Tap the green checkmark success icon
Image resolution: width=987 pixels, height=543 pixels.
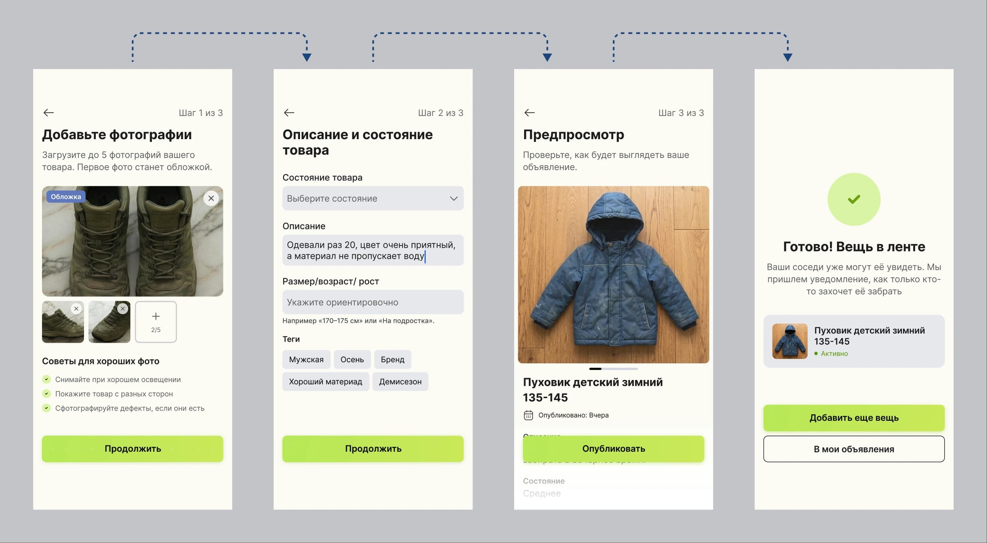pyautogui.click(x=854, y=200)
